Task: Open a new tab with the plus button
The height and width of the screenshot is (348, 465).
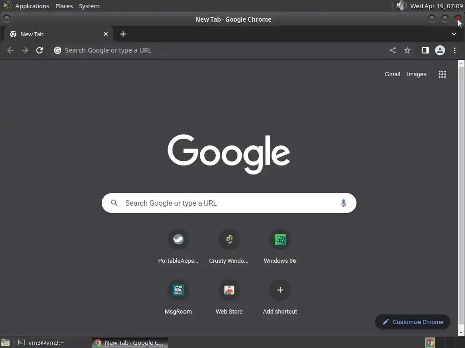Action: click(123, 34)
